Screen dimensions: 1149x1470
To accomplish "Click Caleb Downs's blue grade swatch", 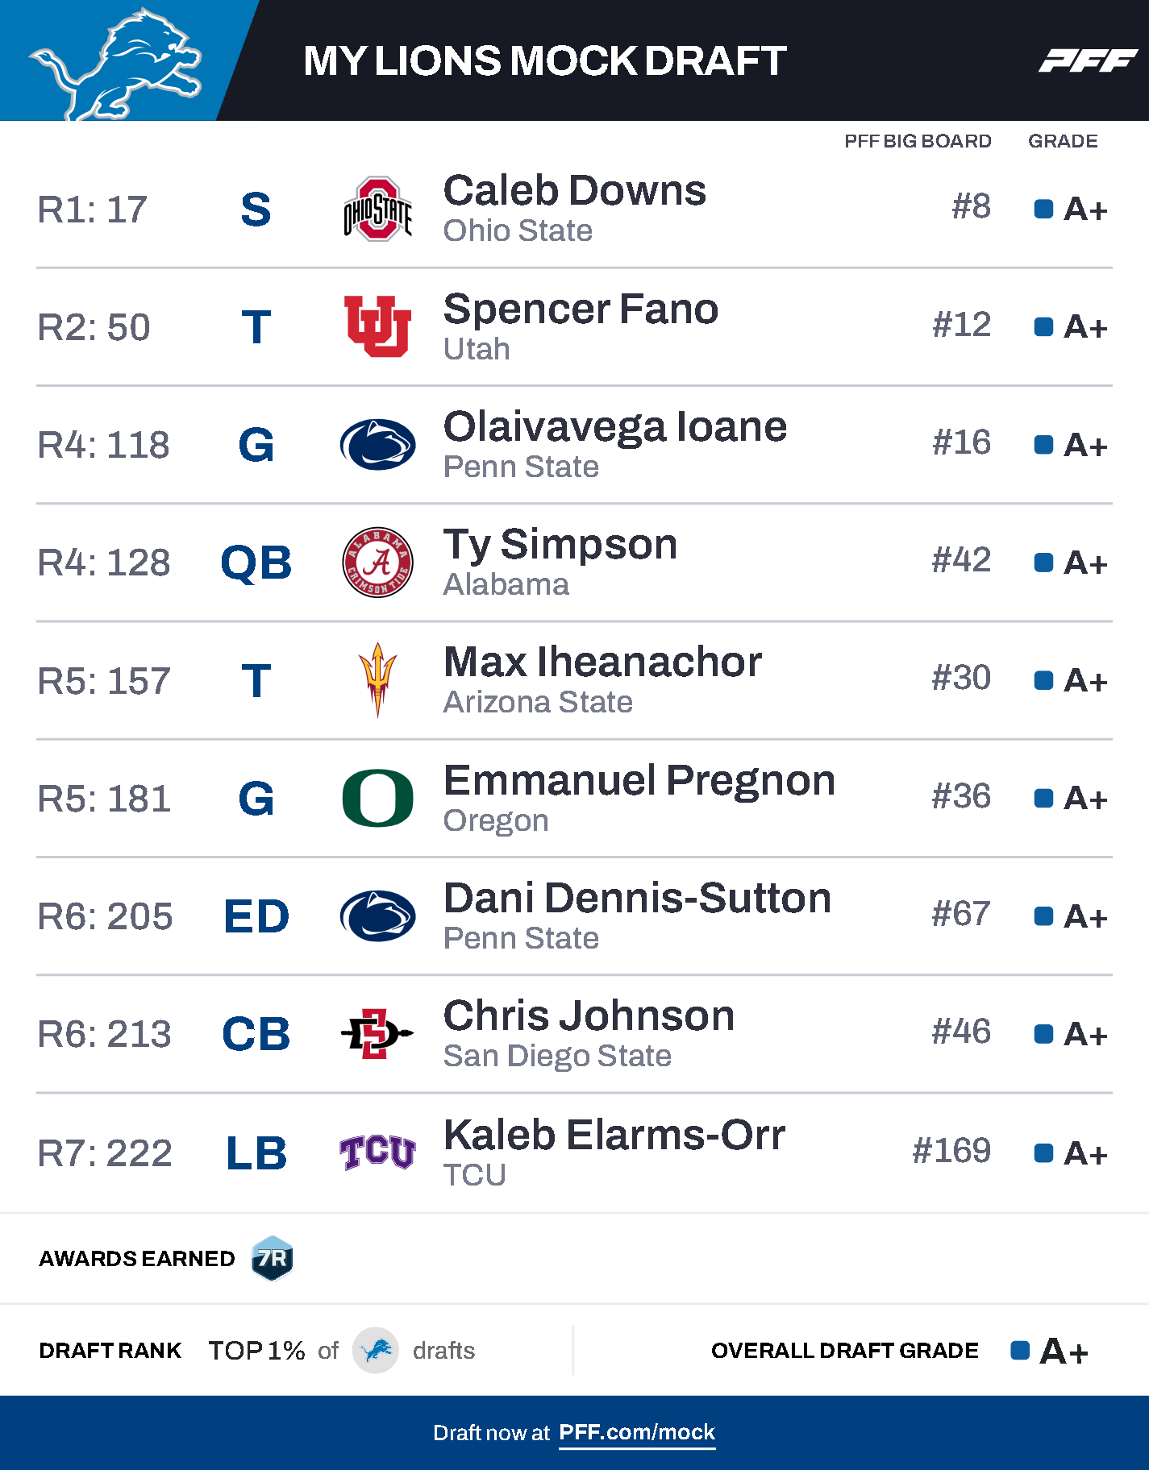I will click(1043, 210).
